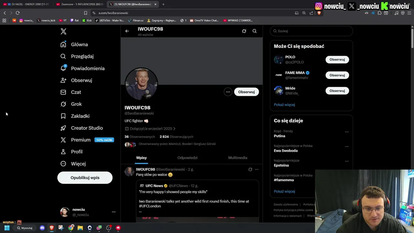
Task: Click the Szukaj search field
Action: [x=311, y=31]
